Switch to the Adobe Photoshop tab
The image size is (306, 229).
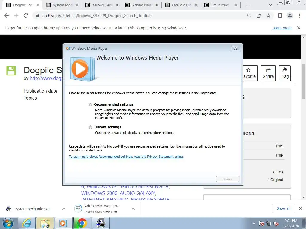(x=141, y=5)
